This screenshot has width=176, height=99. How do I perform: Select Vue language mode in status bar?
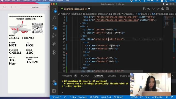pyautogui.click(x=147, y=97)
